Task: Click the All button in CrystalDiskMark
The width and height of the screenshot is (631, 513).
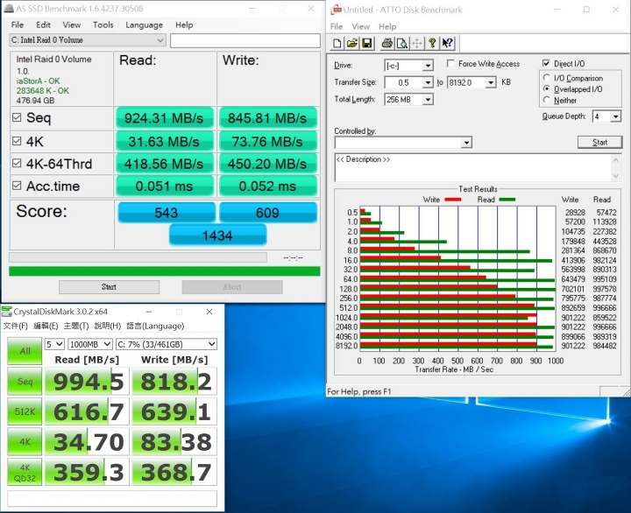Action: pos(25,351)
